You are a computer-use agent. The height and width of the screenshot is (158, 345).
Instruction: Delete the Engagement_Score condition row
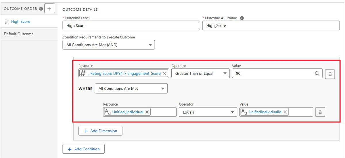[x=330, y=74]
